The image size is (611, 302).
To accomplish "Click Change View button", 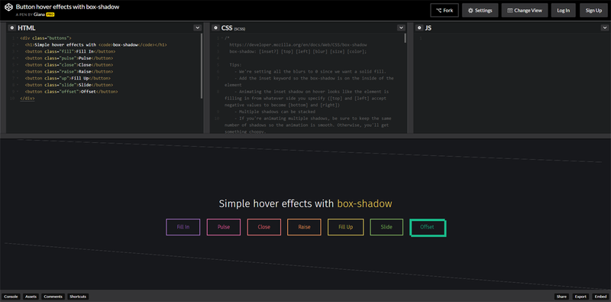I will (x=525, y=11).
